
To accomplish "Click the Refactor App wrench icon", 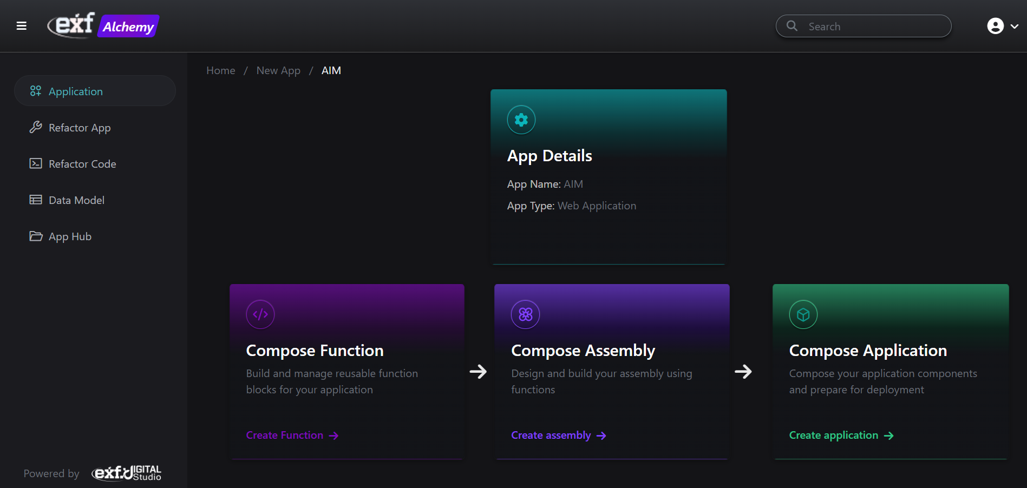I will click(36, 127).
